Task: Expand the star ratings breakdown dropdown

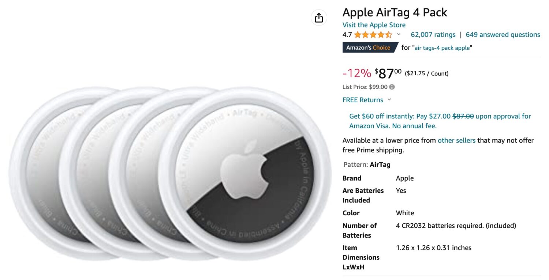Action: point(399,35)
